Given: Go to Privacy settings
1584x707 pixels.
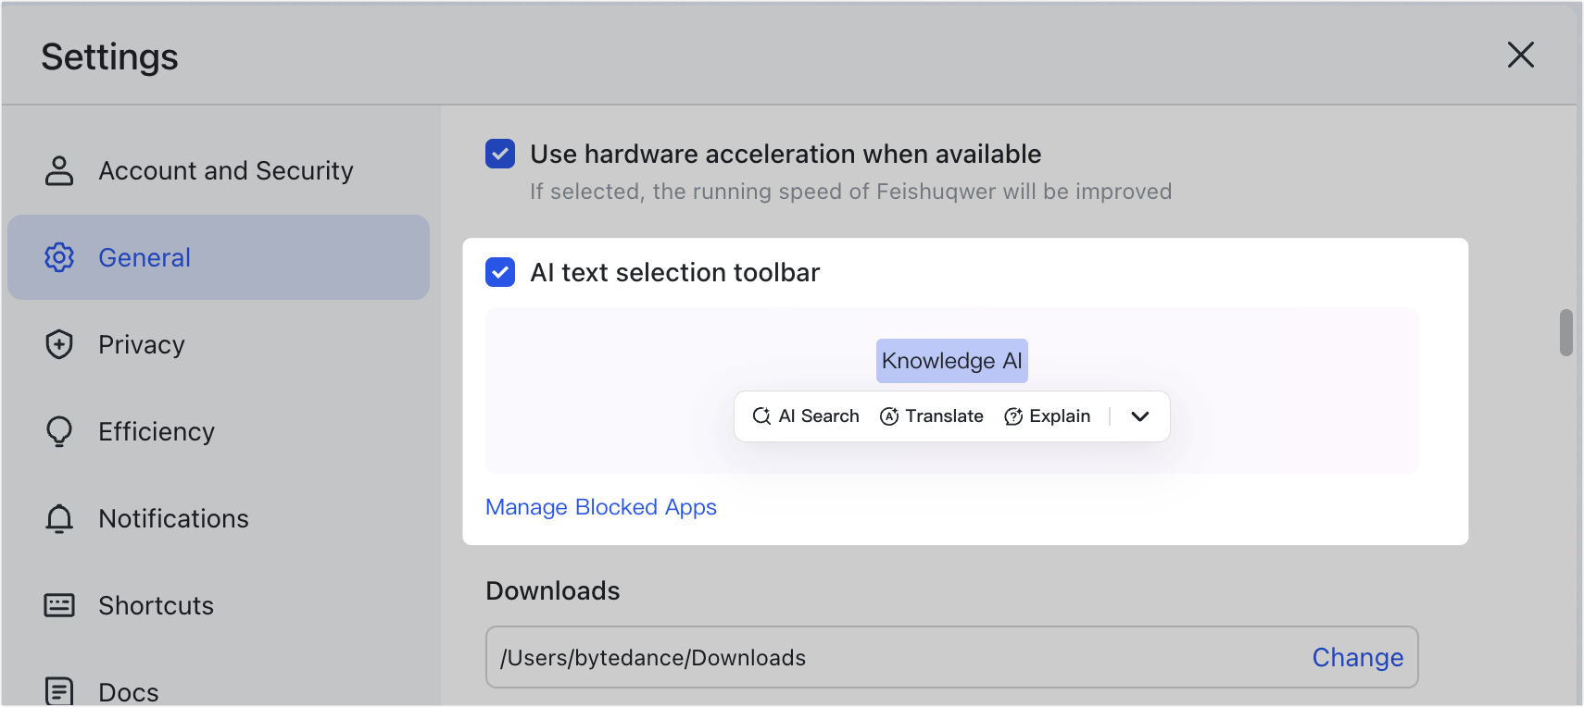Looking at the screenshot, I should tap(219, 344).
